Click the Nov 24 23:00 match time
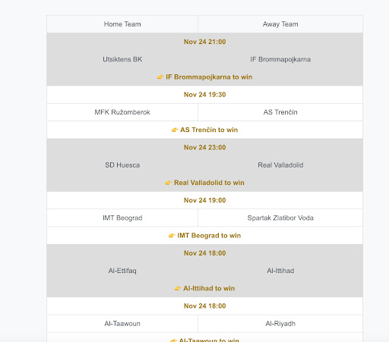The image size is (389, 342). point(205,147)
